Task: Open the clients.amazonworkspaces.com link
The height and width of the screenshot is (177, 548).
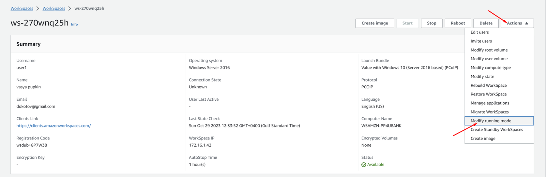Action: click(x=53, y=125)
